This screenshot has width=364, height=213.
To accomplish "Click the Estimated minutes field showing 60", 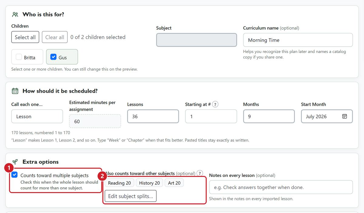I will pyautogui.click(x=95, y=121).
